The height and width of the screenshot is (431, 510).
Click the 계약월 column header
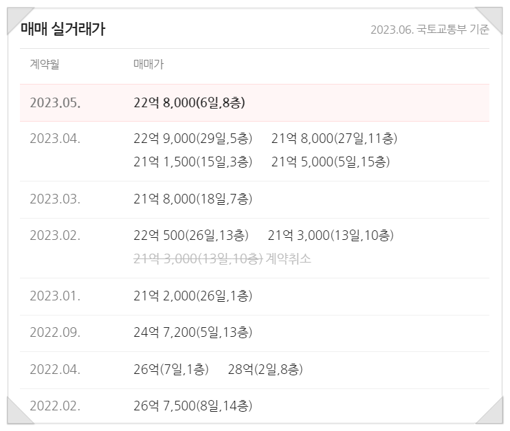pos(45,65)
